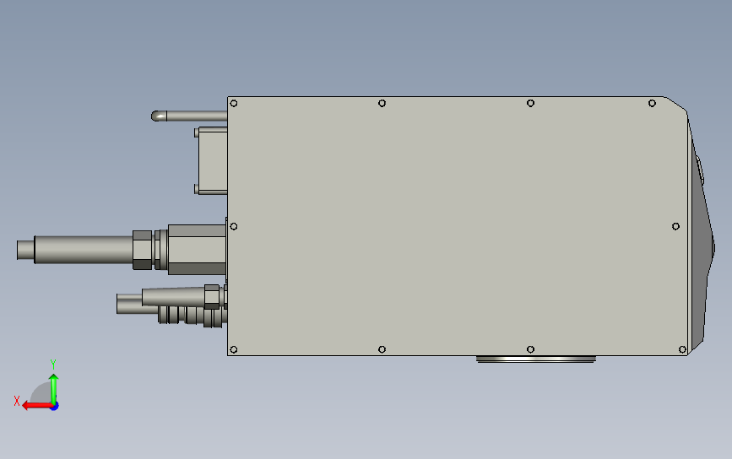Viewport: 732px width, 459px height.
Task: Pick the screw hole at bottom-left housing corner
Action: pyautogui.click(x=234, y=349)
